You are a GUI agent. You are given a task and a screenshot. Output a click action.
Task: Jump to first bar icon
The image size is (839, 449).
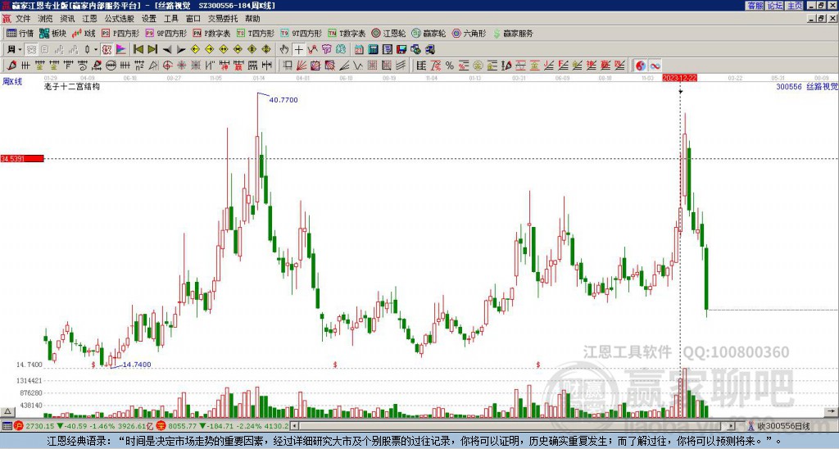(138, 50)
